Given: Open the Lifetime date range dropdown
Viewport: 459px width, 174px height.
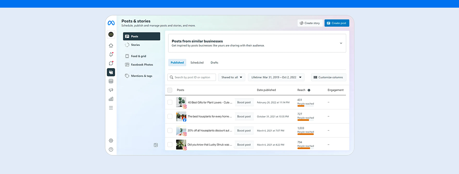Looking at the screenshot, I should pos(276,77).
